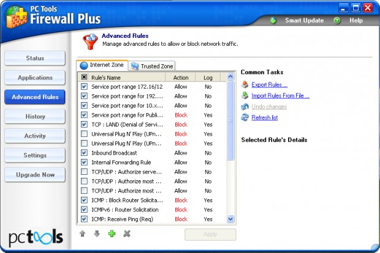380x253 pixels.
Task: Click Block action of ICMPv6 : Router Solicitation
Action: tap(181, 210)
